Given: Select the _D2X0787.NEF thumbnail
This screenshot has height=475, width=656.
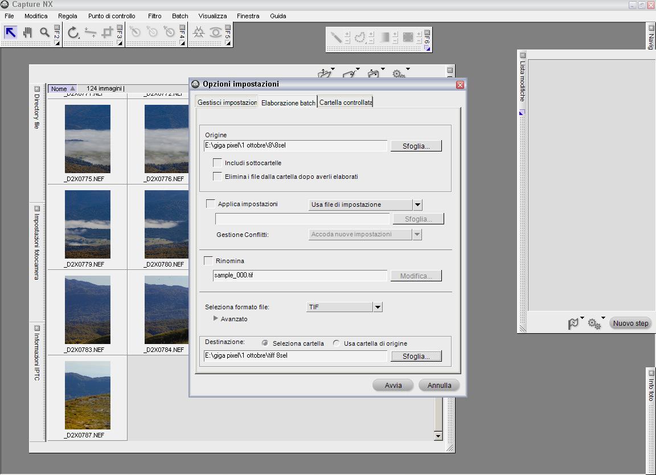Looking at the screenshot, I should [x=88, y=395].
